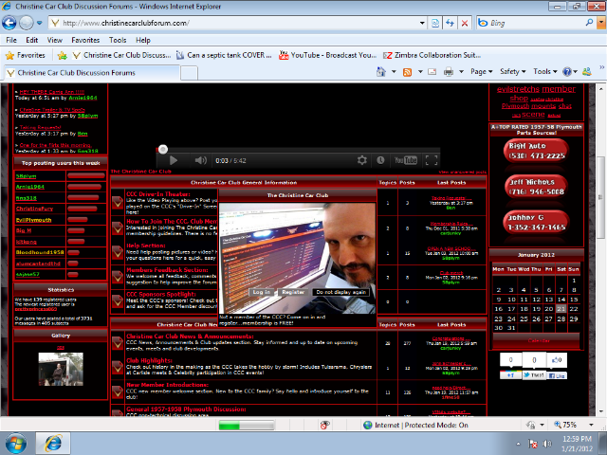
Task: Click the browser Forward arrow button
Action: click(27, 23)
